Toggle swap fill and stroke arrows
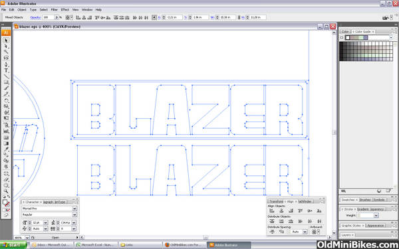Screen dimensions: 399x249 (x=9, y=197)
